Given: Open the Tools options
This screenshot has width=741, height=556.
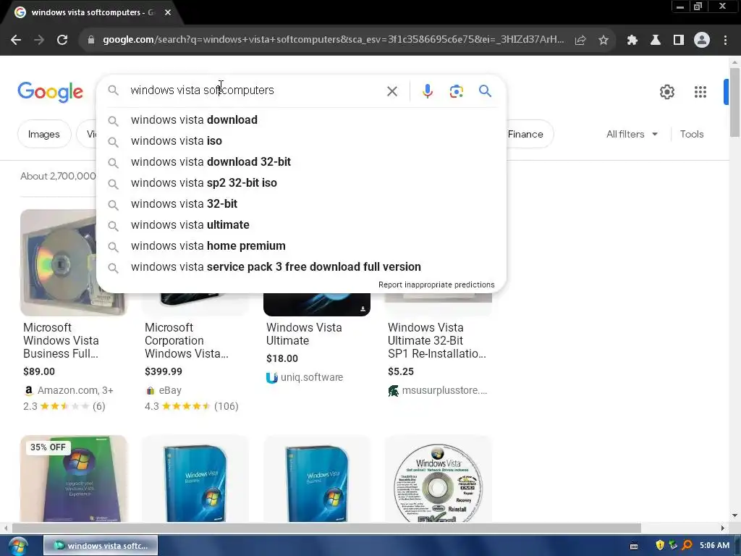Looking at the screenshot, I should (691, 134).
